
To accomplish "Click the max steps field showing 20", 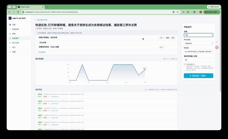I will coord(199,60).
